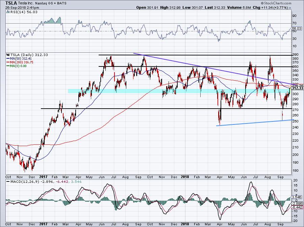
Task: Click the TSLA (Daily) 312.33 legend label
Action: pos(29,55)
